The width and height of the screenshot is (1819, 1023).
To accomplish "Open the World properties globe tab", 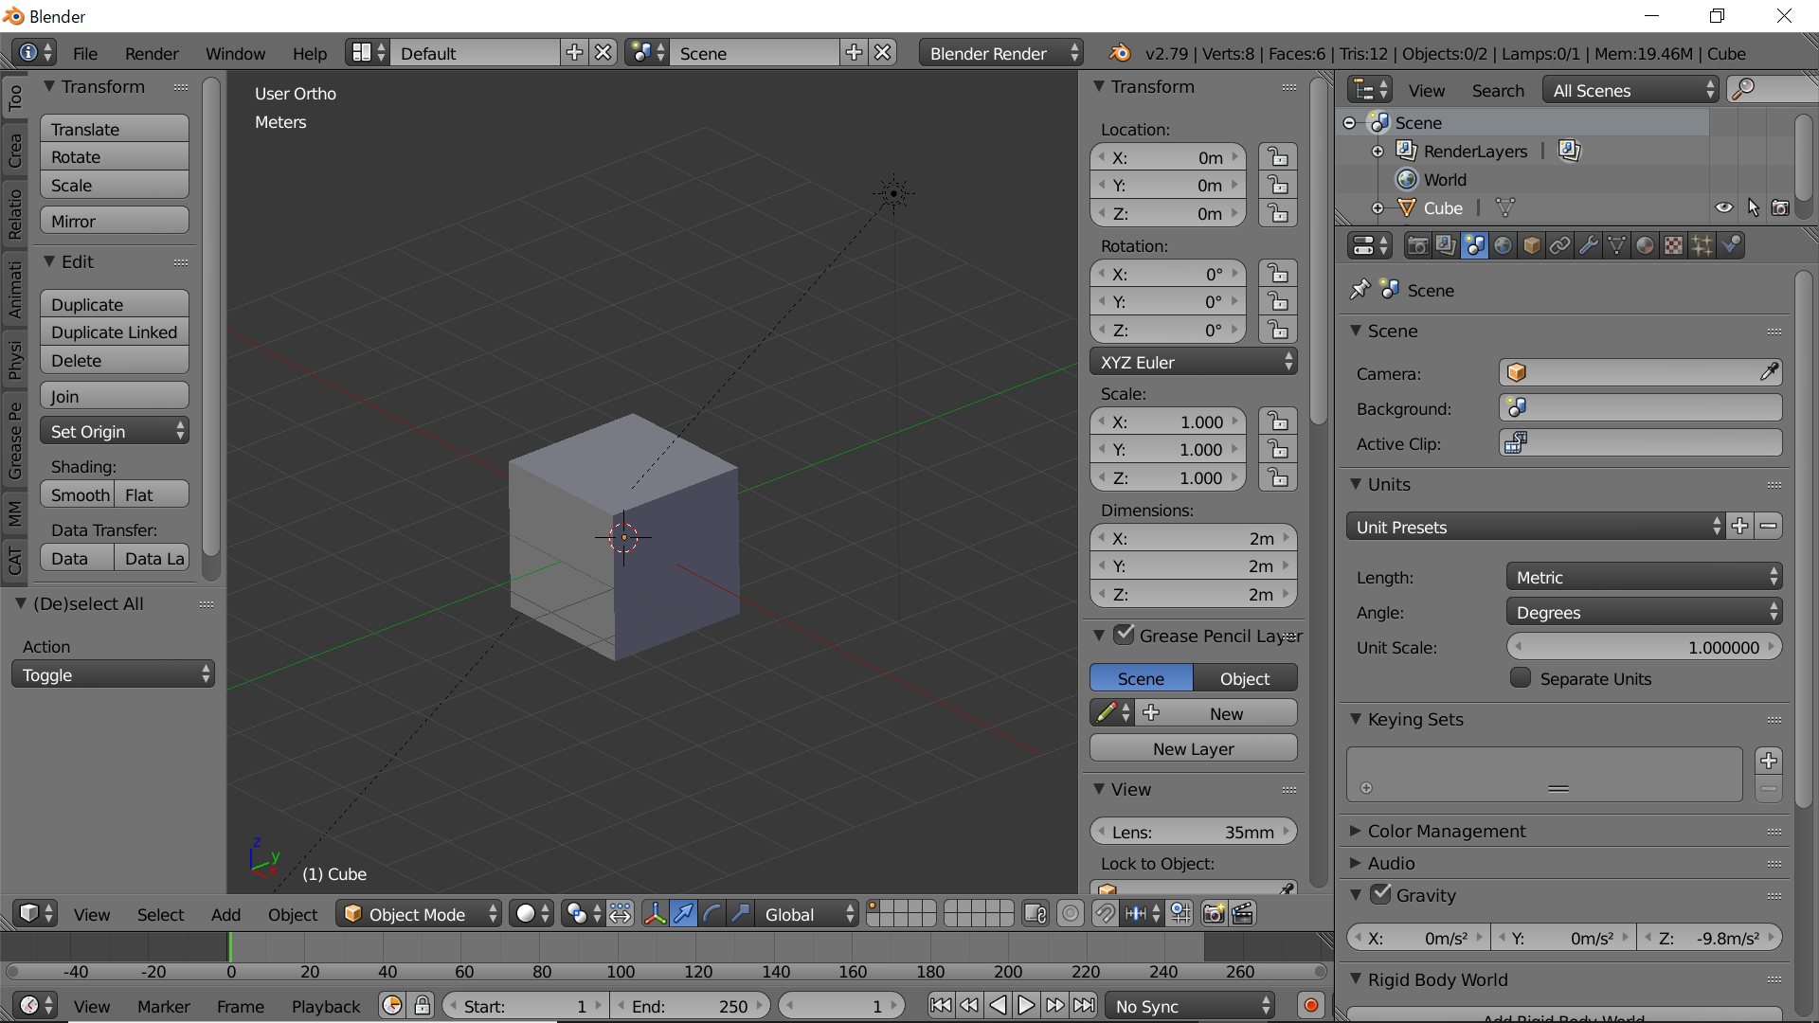I will (x=1504, y=246).
